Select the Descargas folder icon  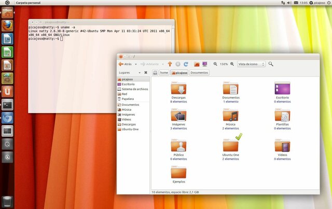(178, 88)
